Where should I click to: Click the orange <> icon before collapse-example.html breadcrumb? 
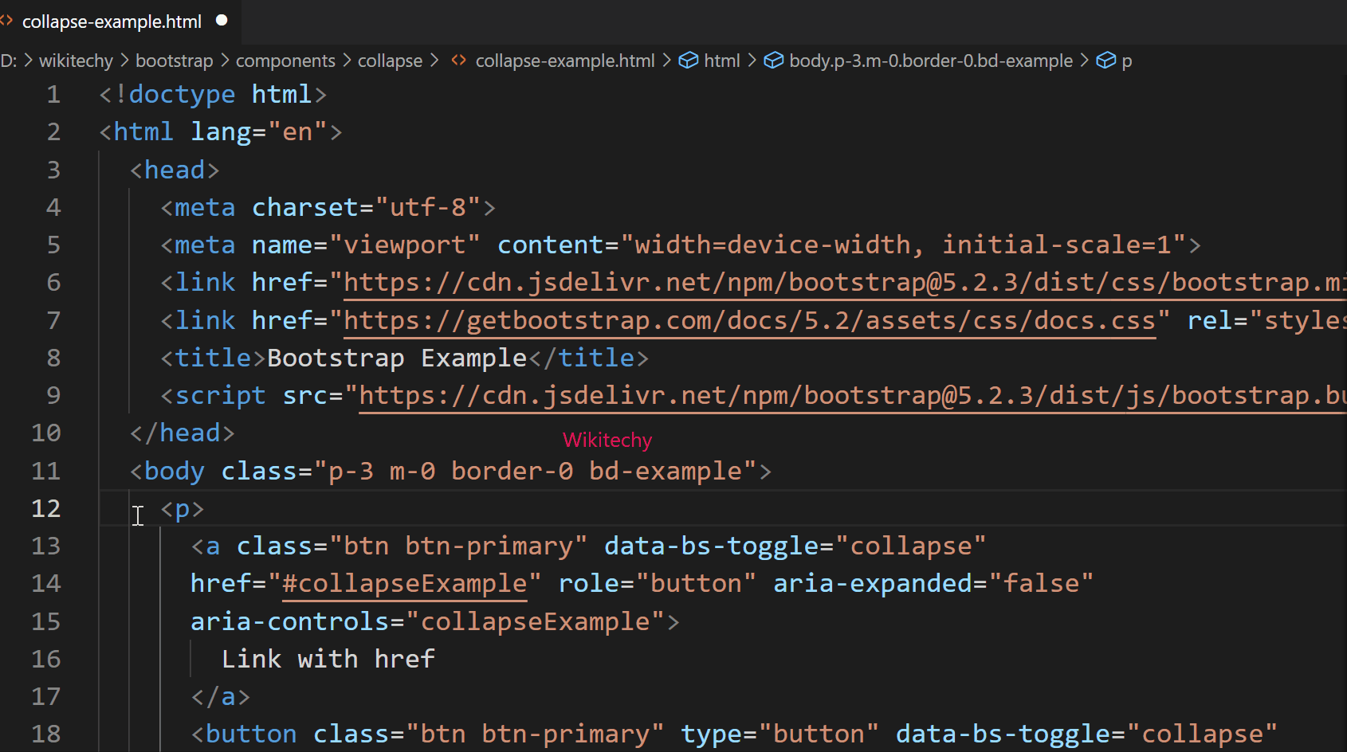click(458, 60)
